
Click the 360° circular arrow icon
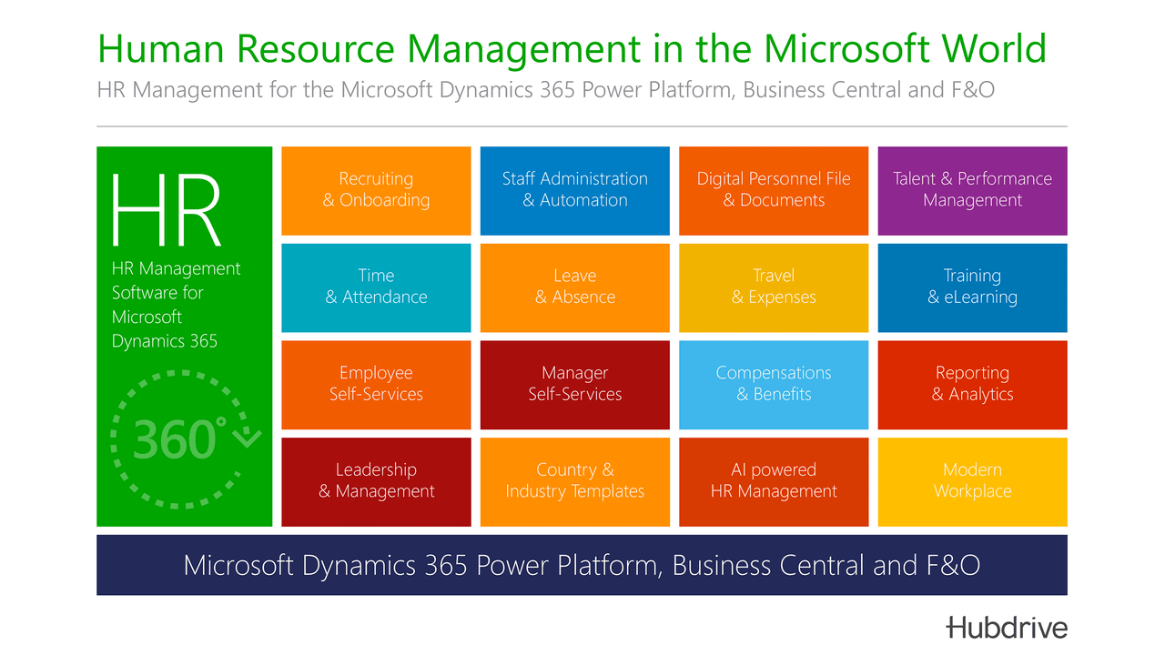point(185,439)
